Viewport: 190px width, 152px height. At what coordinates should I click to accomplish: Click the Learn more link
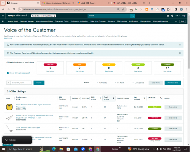pyautogui.click(x=8, y=38)
